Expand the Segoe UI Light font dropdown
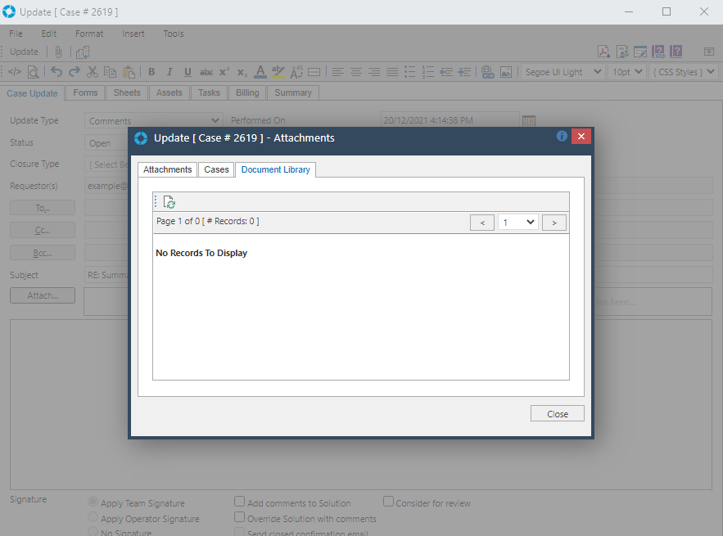This screenshot has width=723, height=536. pos(563,72)
